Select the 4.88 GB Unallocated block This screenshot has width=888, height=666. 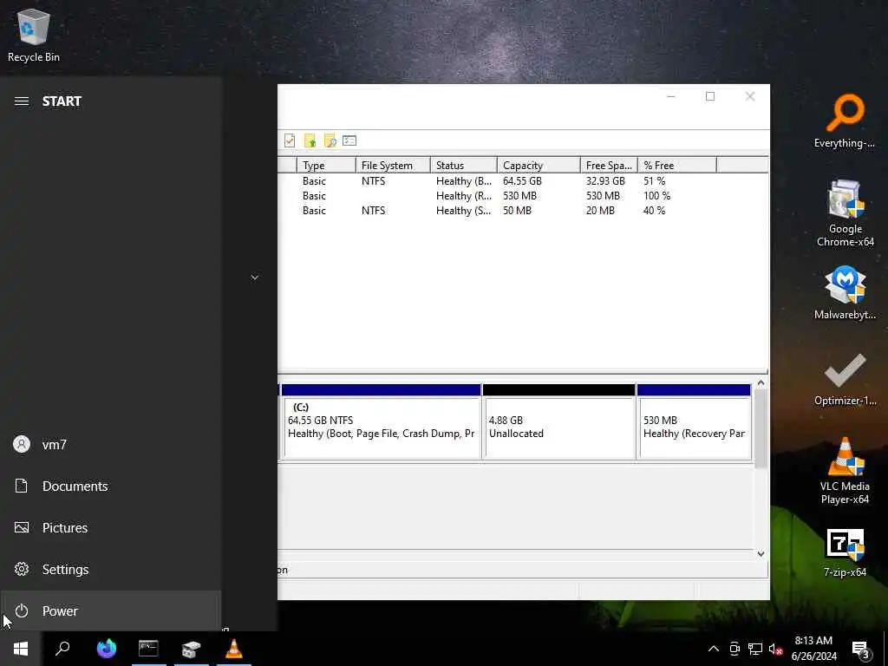point(559,421)
